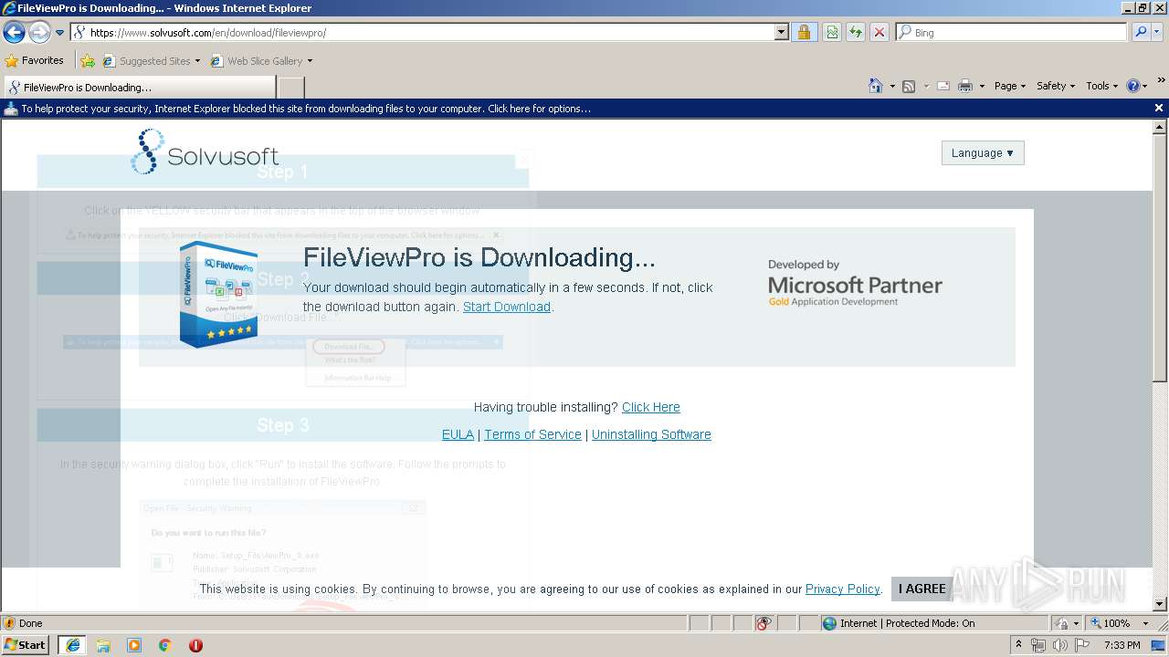Image resolution: width=1169 pixels, height=657 pixels.
Task: Click into the Bing search box
Action: [x=1011, y=32]
